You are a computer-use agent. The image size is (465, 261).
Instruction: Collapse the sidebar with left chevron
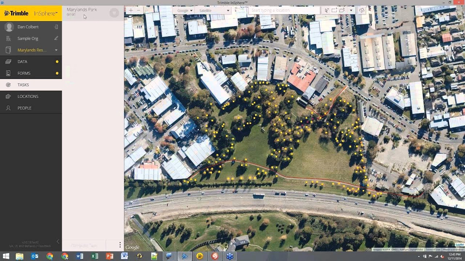[x=58, y=241]
